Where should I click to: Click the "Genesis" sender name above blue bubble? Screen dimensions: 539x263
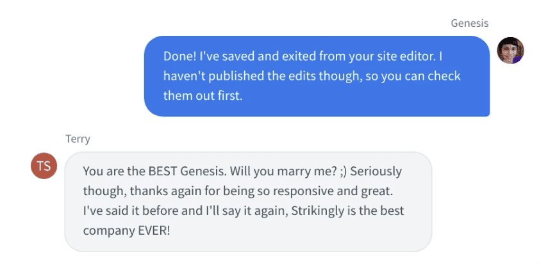[469, 23]
